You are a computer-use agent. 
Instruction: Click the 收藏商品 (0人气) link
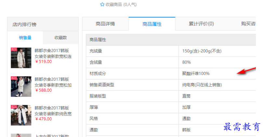tap(121, 5)
